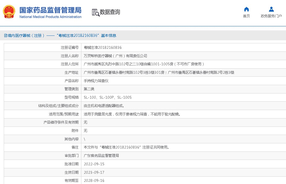Click National Medical Products Administration subtitle
Viewport: 286px width, 184px height.
[51, 17]
